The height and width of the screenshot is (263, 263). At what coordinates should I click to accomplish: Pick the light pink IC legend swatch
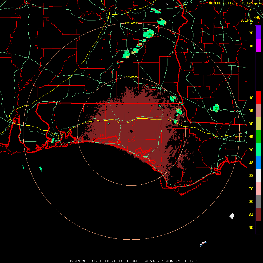click(x=258, y=188)
